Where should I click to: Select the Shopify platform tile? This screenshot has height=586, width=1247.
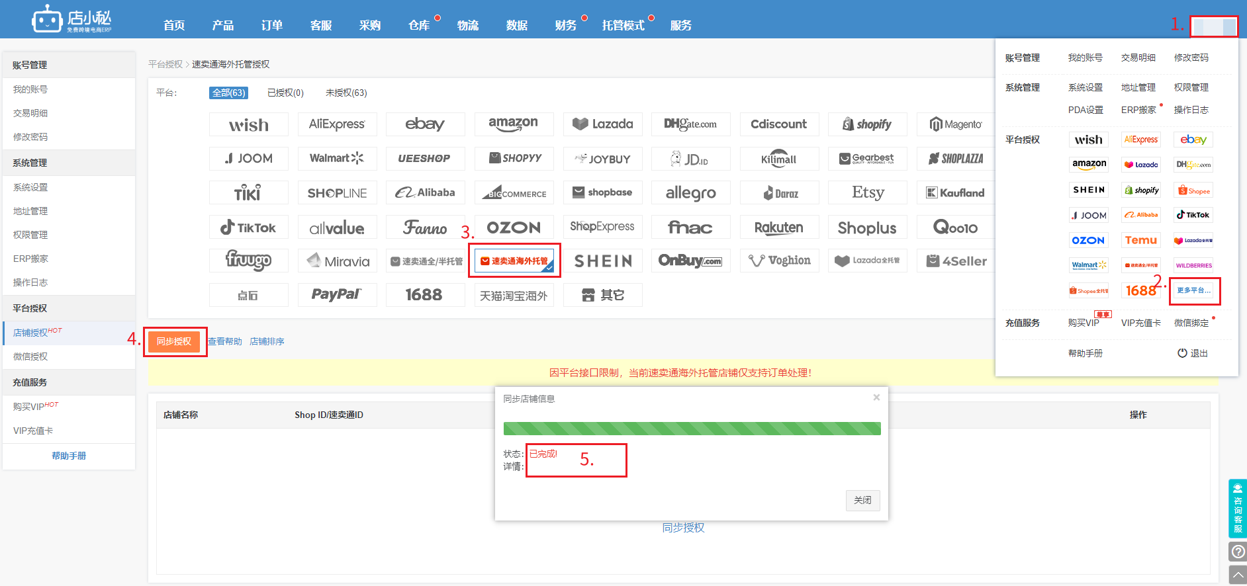click(867, 124)
